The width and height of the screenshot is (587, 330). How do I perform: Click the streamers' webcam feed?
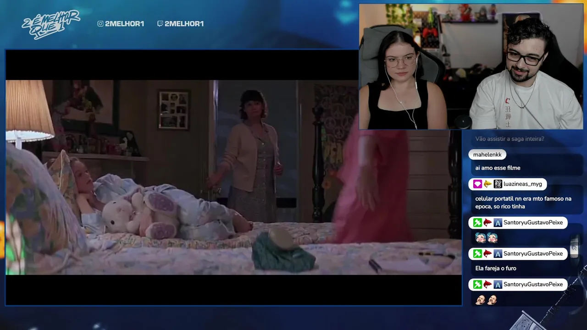pos(471,66)
